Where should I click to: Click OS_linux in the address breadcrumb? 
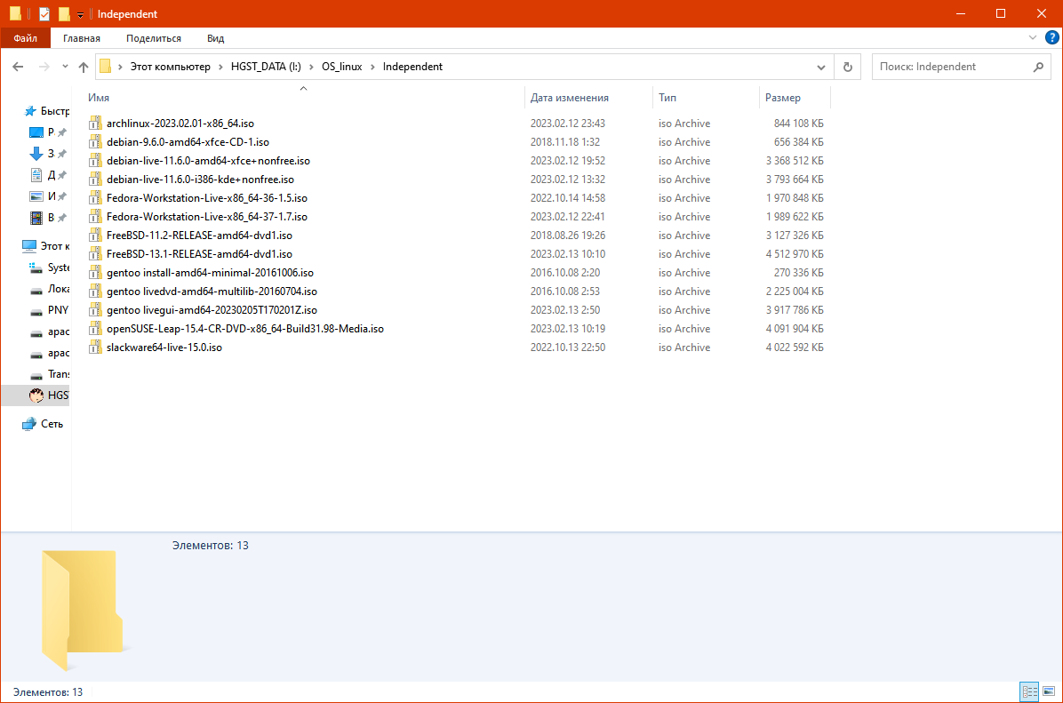point(341,67)
